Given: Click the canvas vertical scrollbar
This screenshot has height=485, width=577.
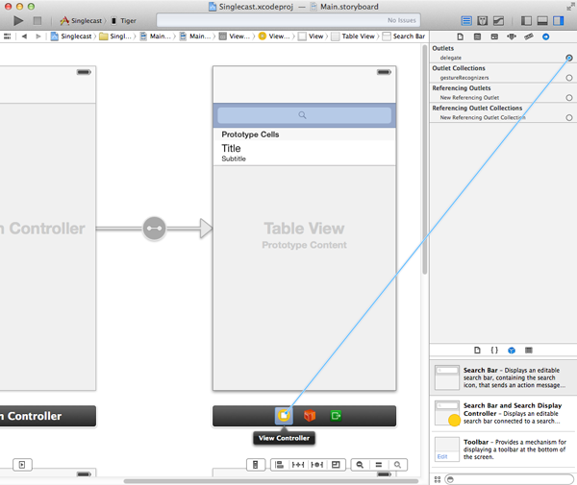Looking at the screenshot, I should click(x=425, y=159).
